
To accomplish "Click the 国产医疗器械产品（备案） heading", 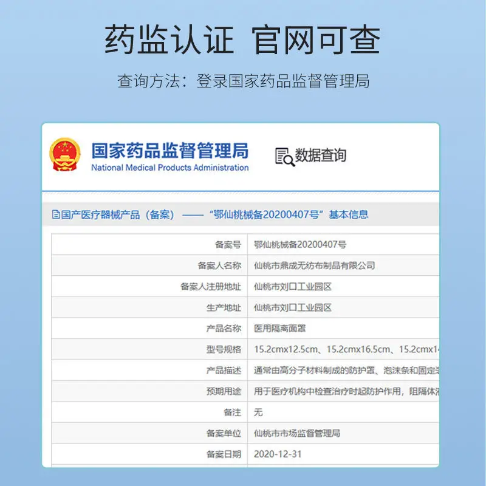I will [x=118, y=214].
